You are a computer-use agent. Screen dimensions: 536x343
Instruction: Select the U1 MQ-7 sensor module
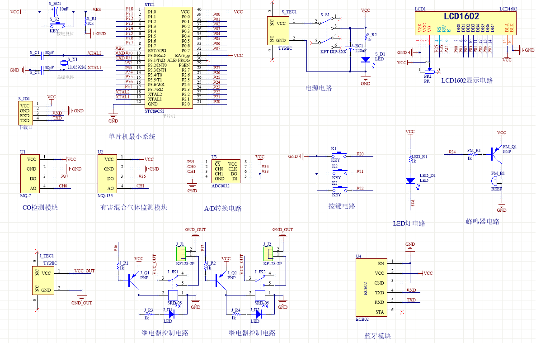point(30,174)
